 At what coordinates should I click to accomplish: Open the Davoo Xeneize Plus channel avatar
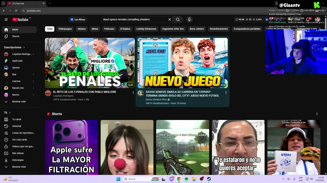[141, 93]
